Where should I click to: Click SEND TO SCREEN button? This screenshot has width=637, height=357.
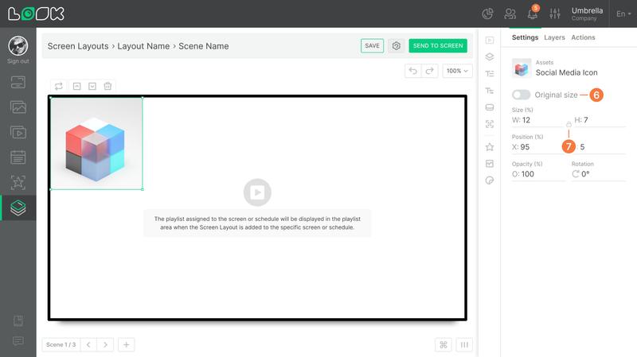(438, 46)
